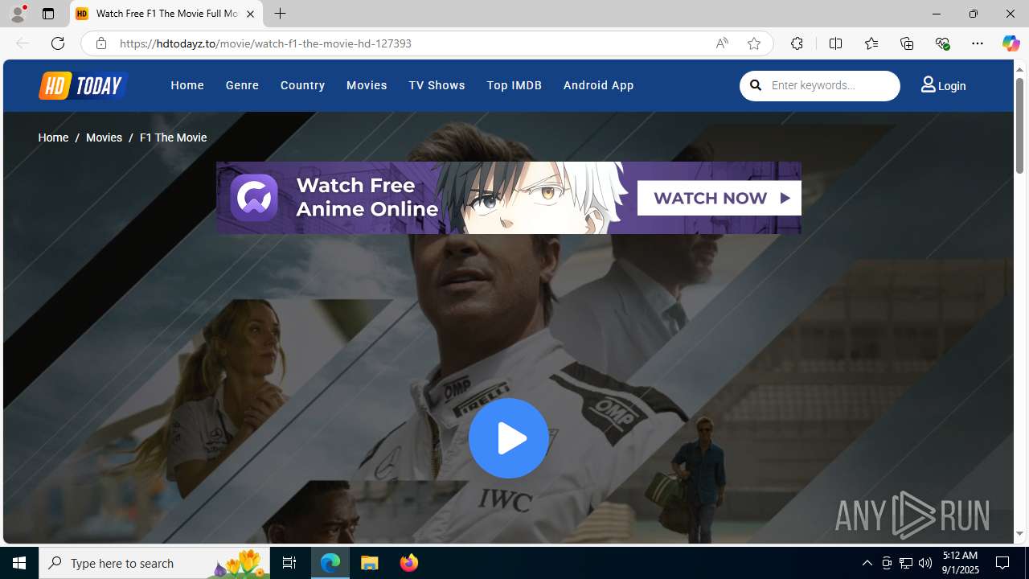View site information lock icon
The width and height of the screenshot is (1029, 579).
coord(100,43)
